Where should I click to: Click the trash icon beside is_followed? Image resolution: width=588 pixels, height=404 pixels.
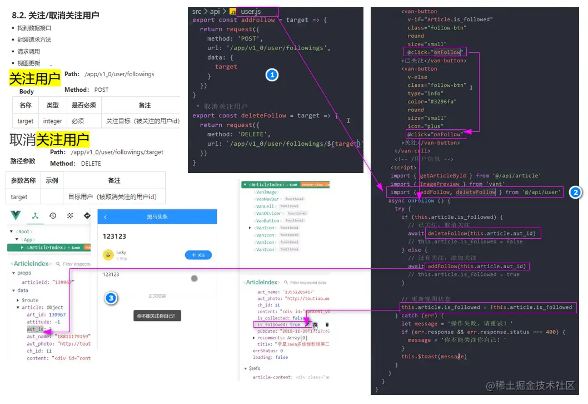327,324
